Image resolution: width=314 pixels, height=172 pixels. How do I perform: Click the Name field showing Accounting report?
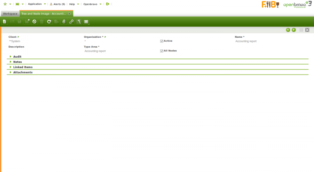(246, 41)
